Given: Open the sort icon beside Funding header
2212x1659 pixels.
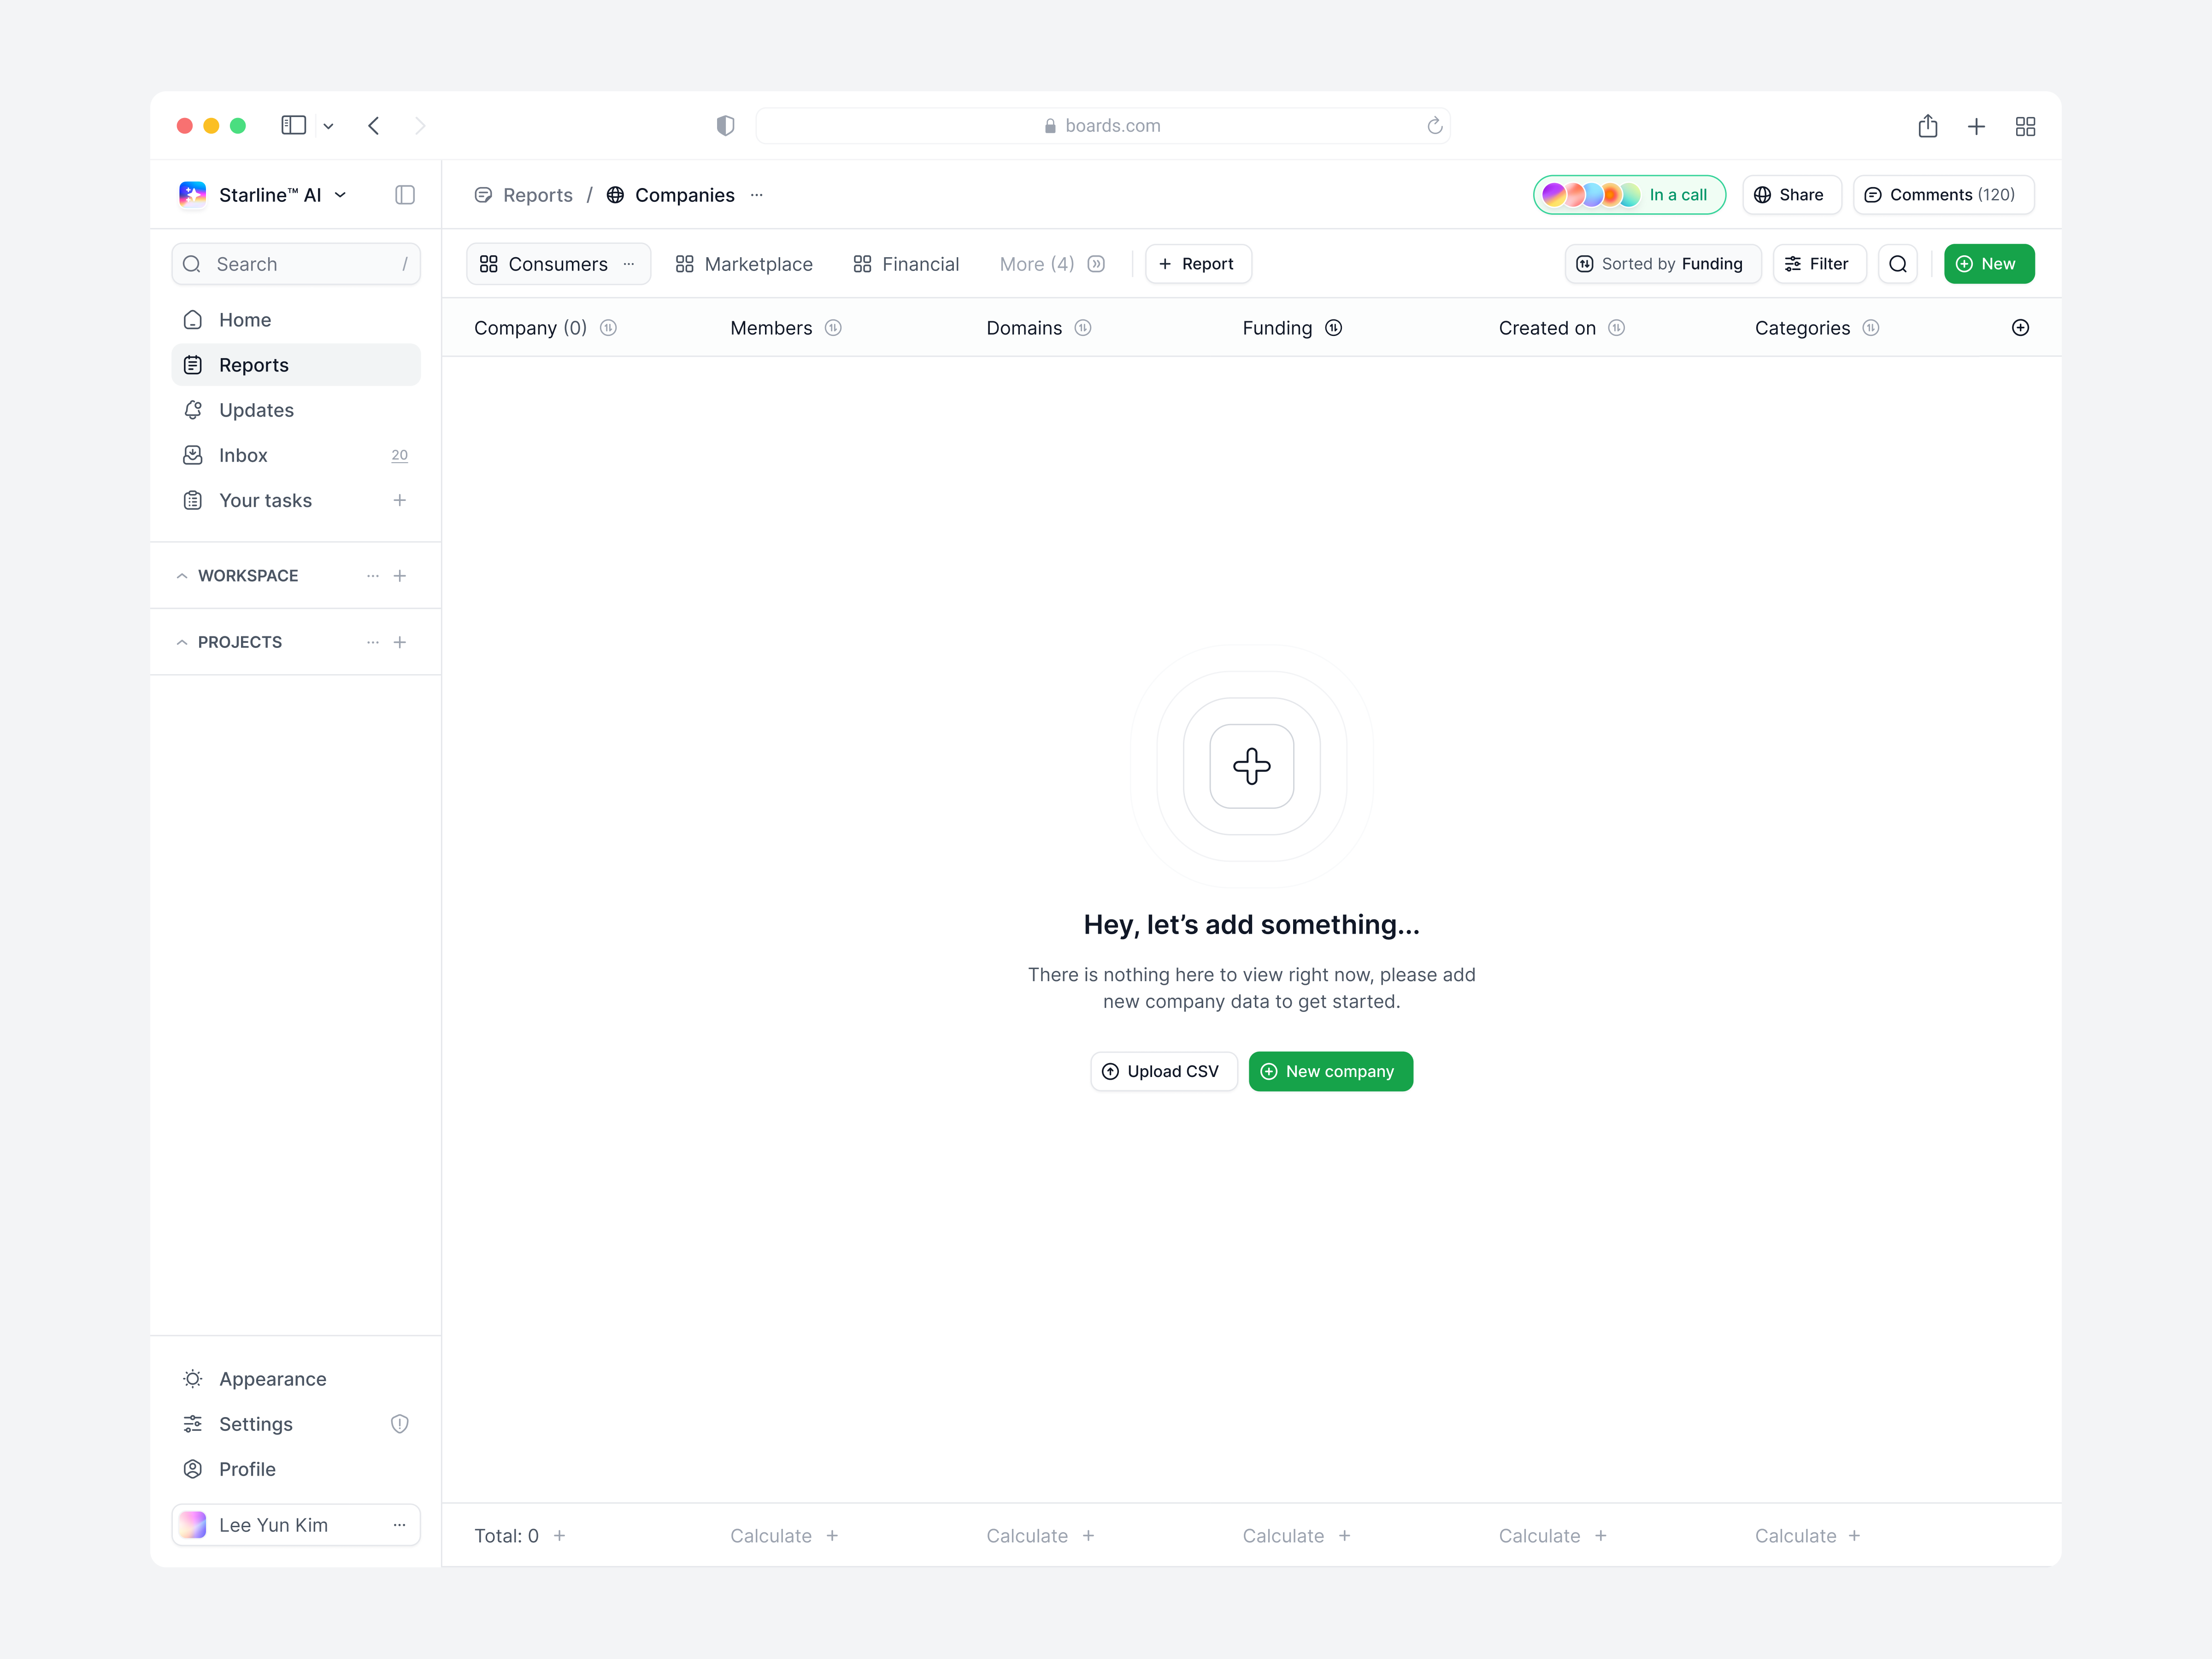Looking at the screenshot, I should [x=1334, y=327].
